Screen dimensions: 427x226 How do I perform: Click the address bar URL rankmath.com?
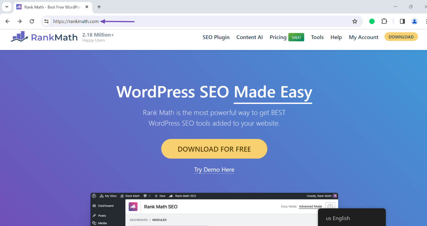click(x=76, y=22)
